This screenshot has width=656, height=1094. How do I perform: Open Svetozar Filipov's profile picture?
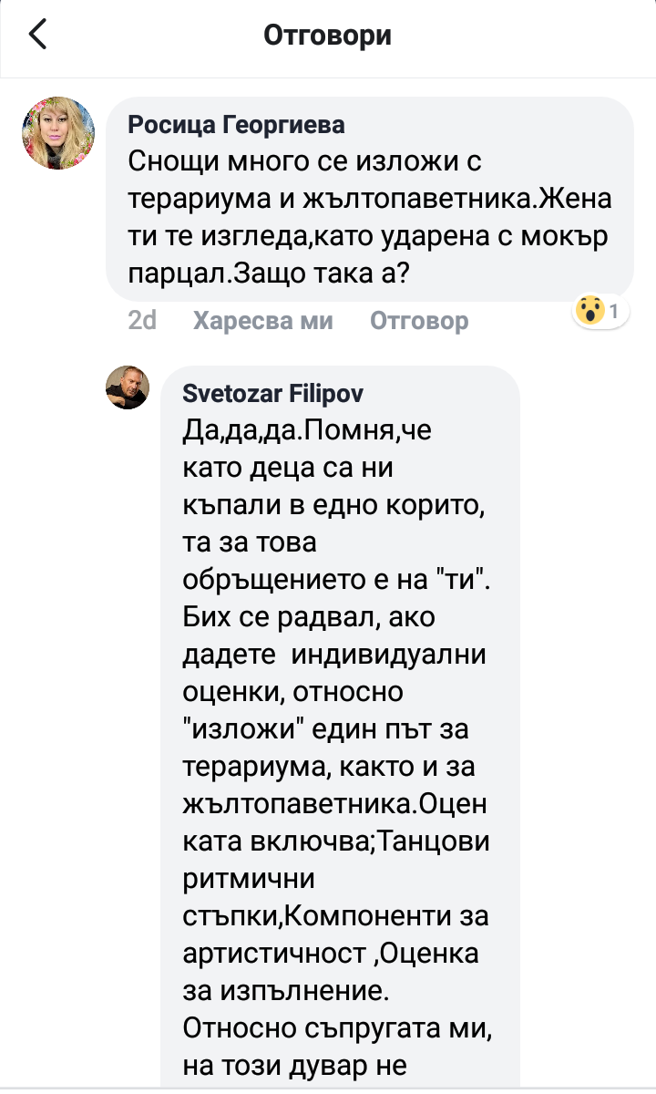coord(128,387)
